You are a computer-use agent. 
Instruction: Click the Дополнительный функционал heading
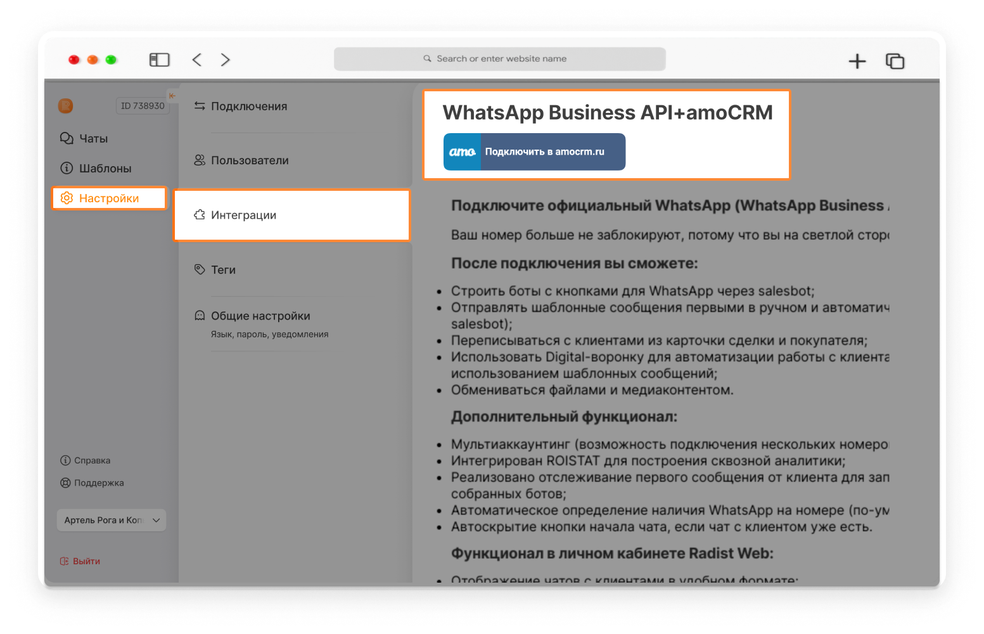564,417
